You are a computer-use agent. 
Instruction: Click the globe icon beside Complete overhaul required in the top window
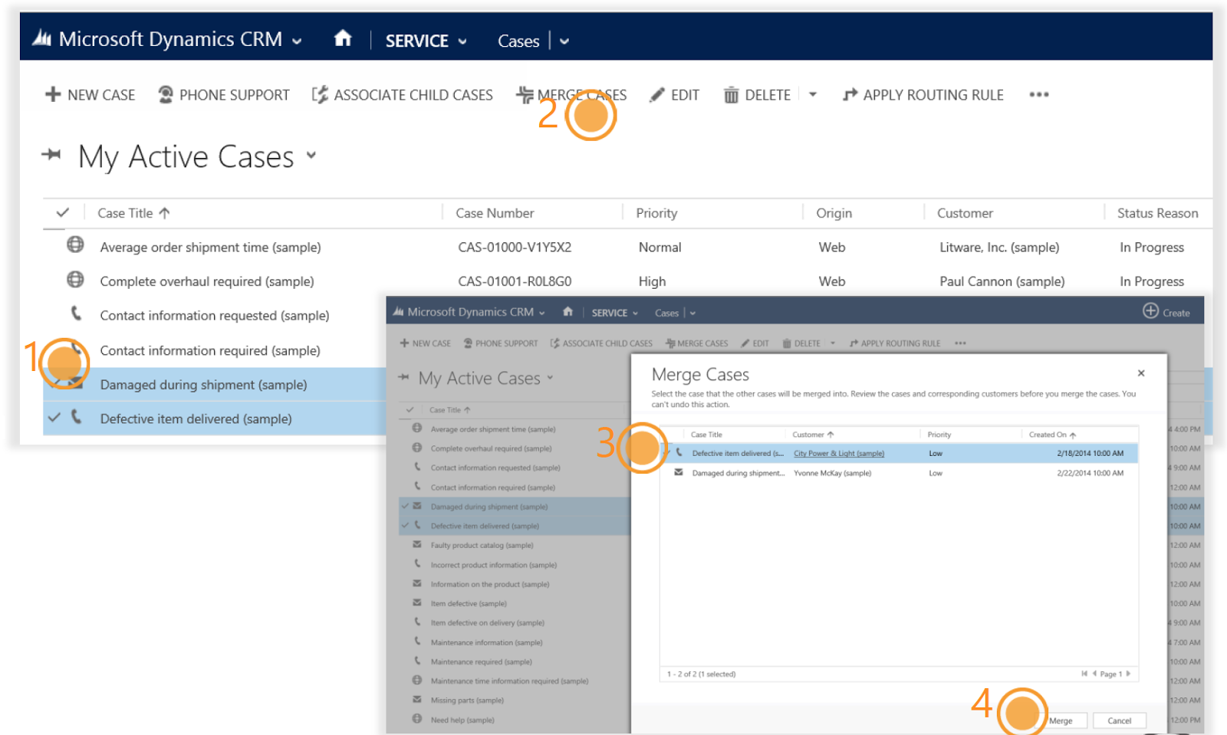[x=75, y=279]
